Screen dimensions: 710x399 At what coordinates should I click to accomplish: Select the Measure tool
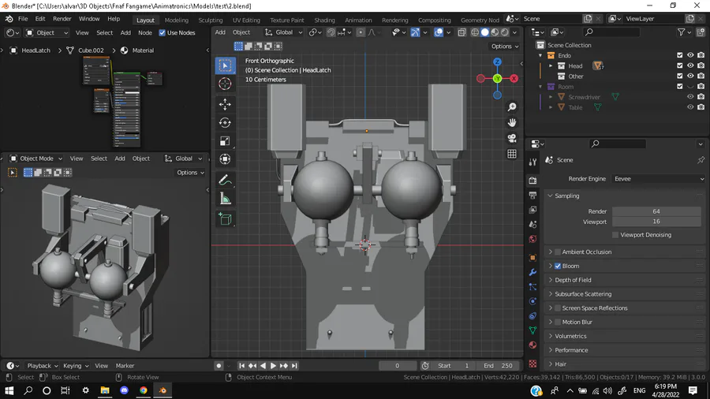coord(226,199)
